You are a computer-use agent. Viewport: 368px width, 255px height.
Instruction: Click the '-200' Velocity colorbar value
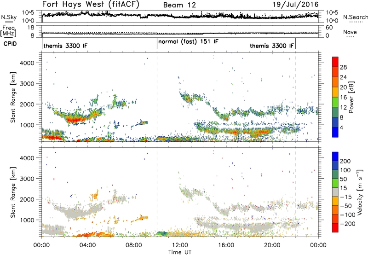click(347, 224)
